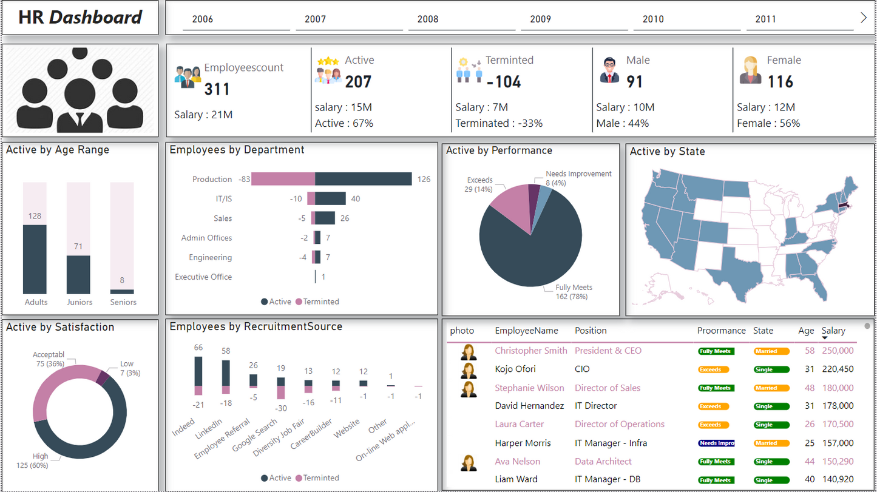Click the Female avatar icon
Screen dimensions: 877x492
tap(750, 70)
